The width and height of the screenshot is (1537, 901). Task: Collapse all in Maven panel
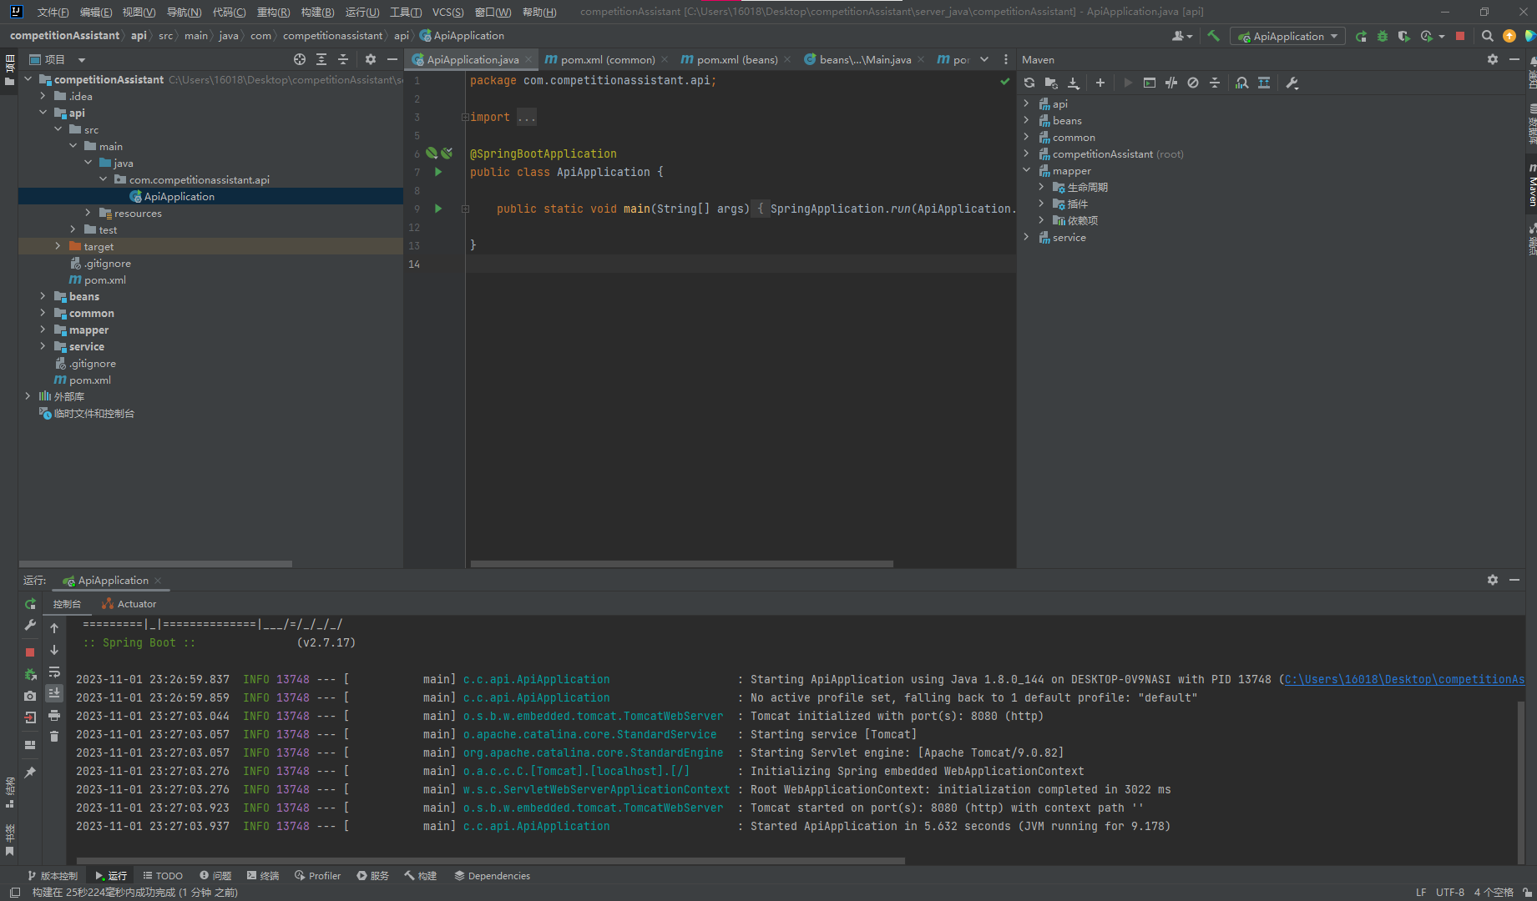tap(1215, 83)
